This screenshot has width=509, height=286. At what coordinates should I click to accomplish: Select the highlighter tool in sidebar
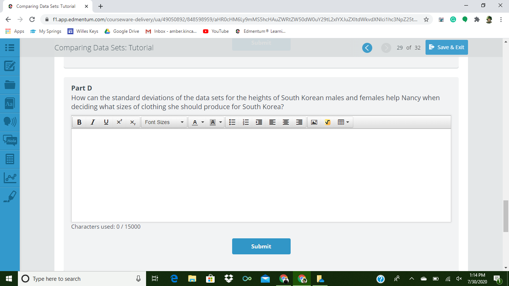coord(10,196)
